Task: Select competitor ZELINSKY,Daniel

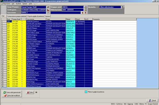Action: [x=36, y=64]
